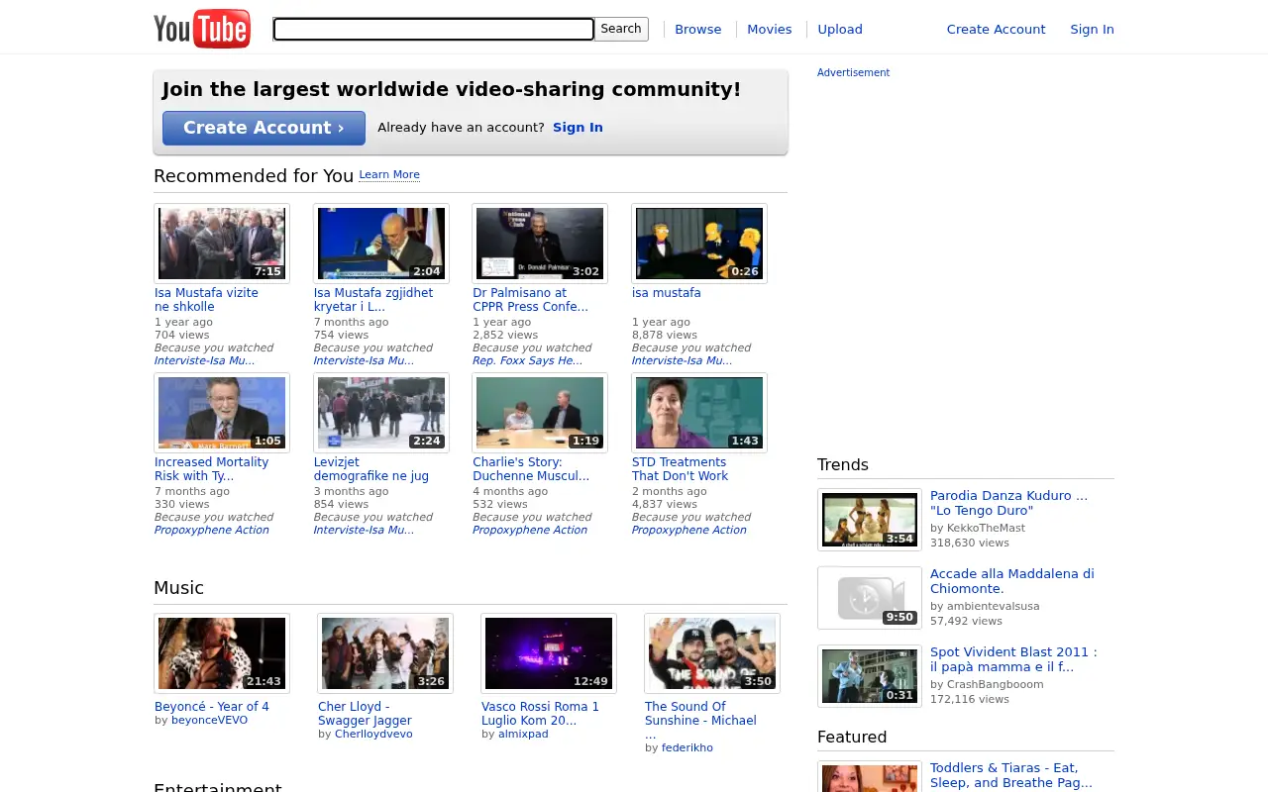This screenshot has width=1268, height=792.
Task: Click Cher Lloyd Swagger Jagger thumbnail
Action: coord(385,653)
